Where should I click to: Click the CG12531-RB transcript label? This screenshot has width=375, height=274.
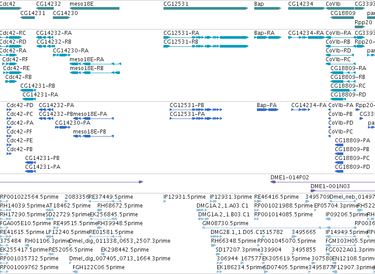181,41
